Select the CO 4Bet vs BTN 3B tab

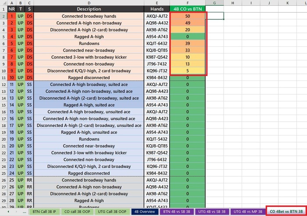[286, 212]
